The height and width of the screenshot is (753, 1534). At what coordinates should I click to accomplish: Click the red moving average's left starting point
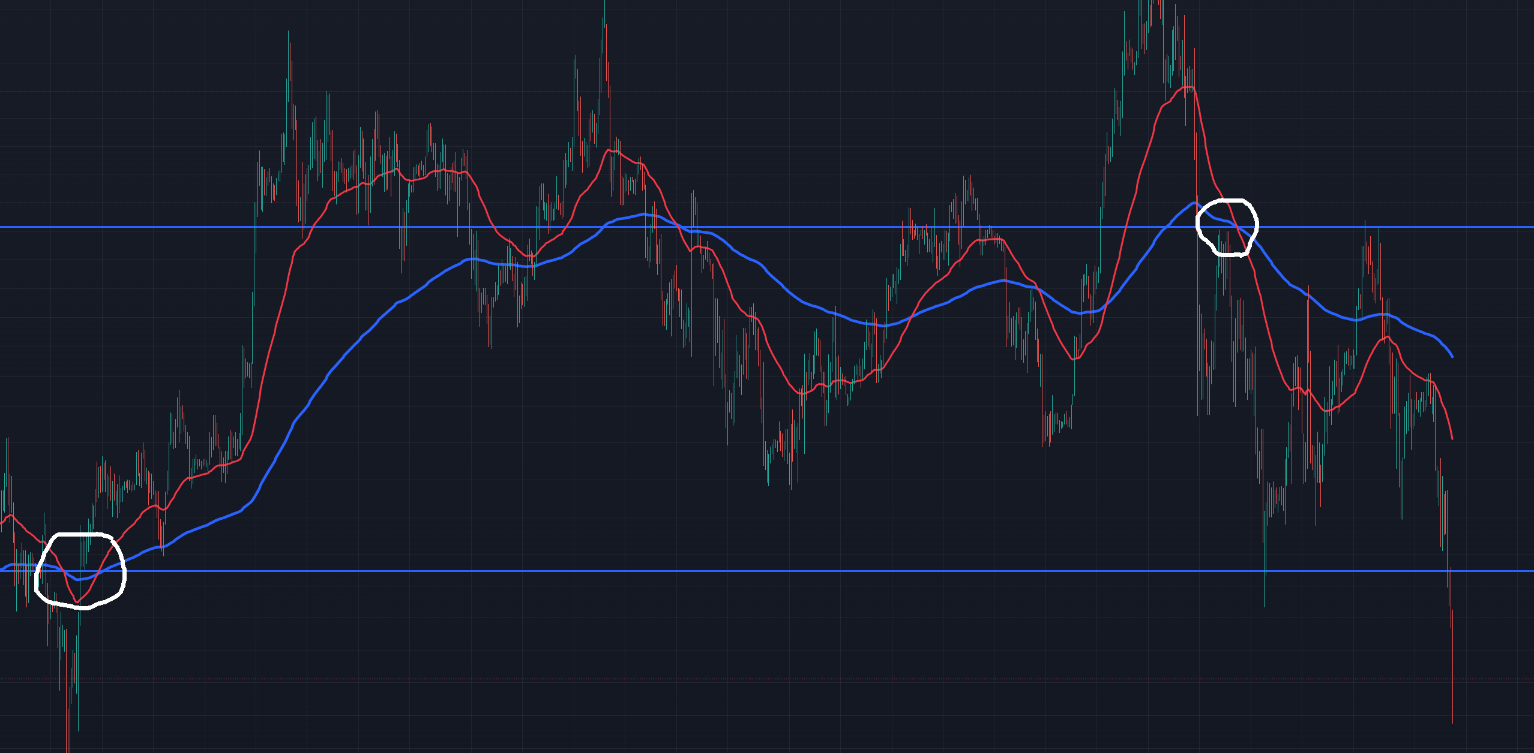click(x=2, y=523)
